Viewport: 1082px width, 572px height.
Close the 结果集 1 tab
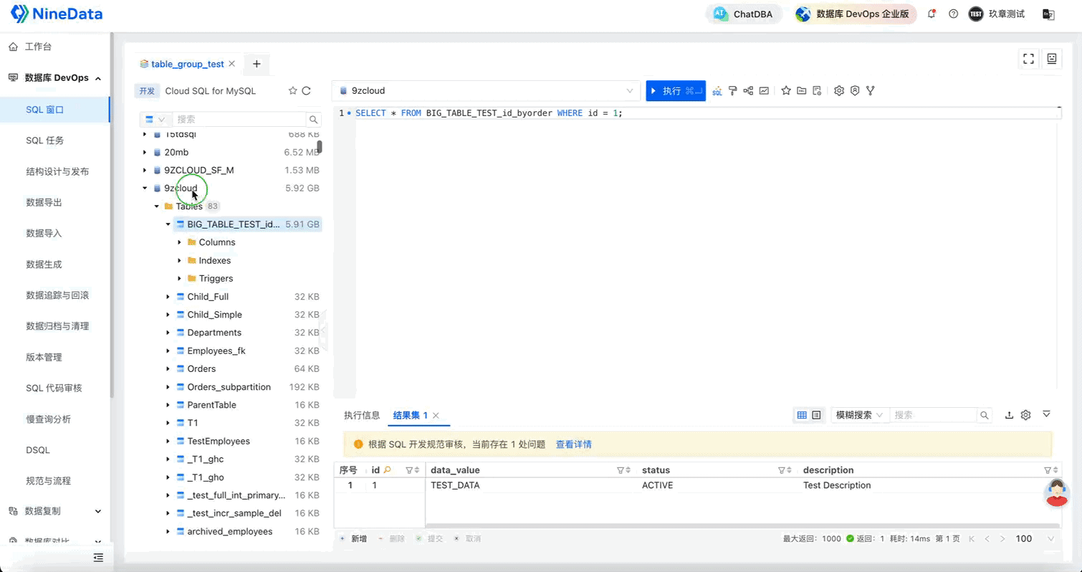[x=436, y=416]
